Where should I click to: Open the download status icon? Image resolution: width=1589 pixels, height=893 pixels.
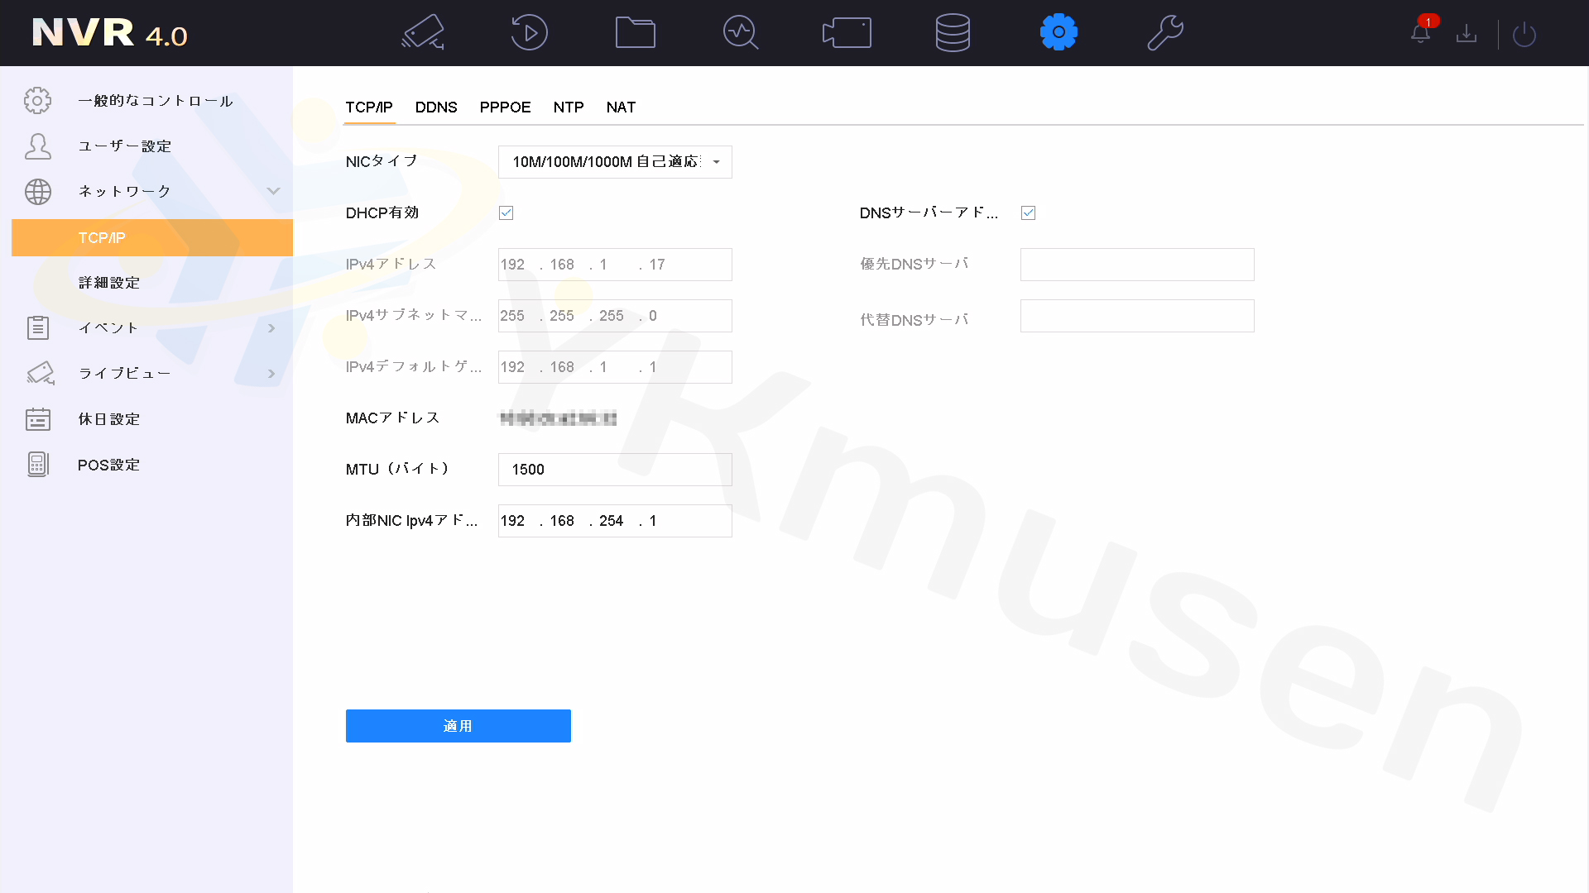tap(1467, 33)
